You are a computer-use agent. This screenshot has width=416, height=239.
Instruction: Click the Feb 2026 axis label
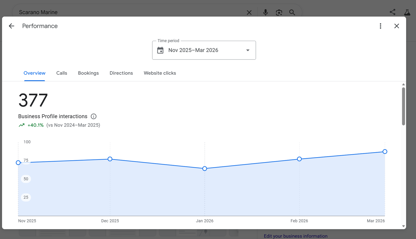point(299,221)
